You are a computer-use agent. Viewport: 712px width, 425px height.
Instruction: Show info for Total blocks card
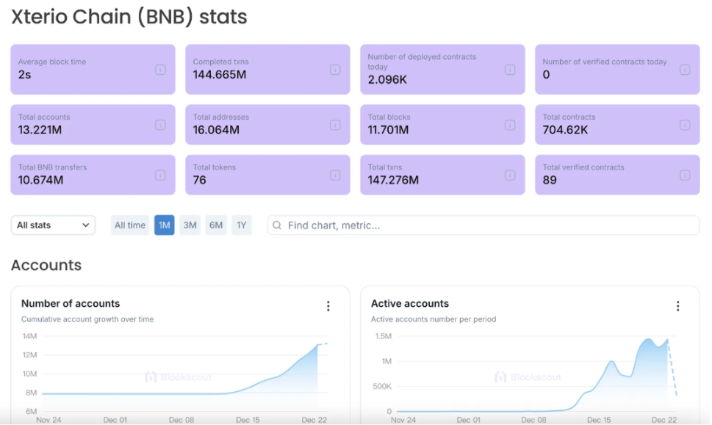(x=510, y=125)
